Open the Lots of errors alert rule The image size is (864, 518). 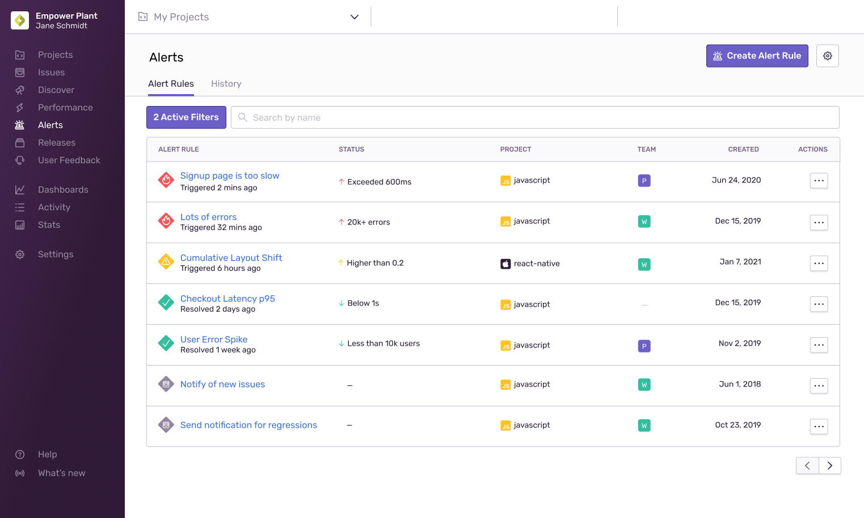click(208, 217)
